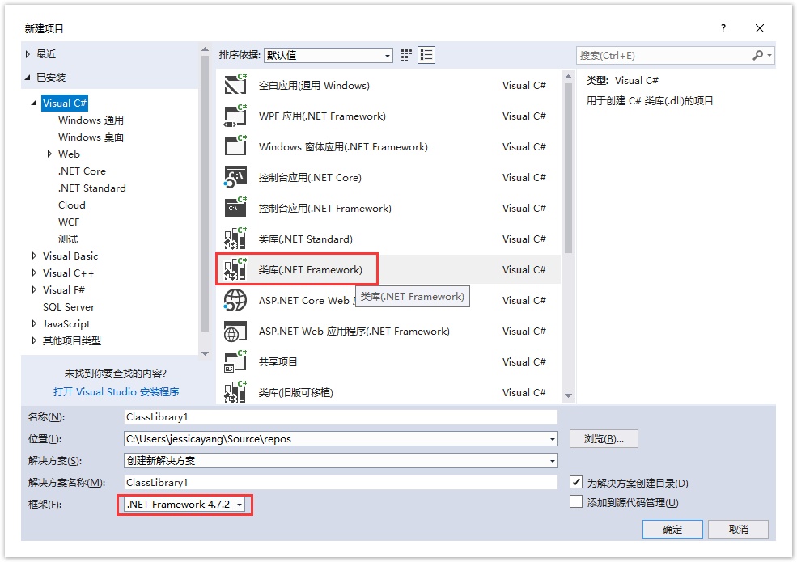The height and width of the screenshot is (562, 797).
Task: Expand the Visual Basic tree node
Action: coord(34,256)
